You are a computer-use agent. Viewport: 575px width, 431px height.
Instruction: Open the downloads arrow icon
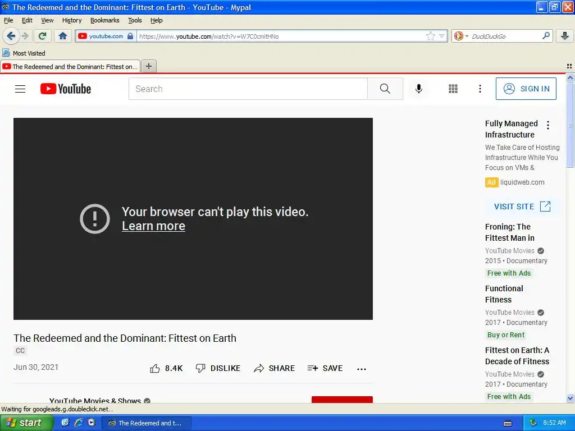point(565,36)
